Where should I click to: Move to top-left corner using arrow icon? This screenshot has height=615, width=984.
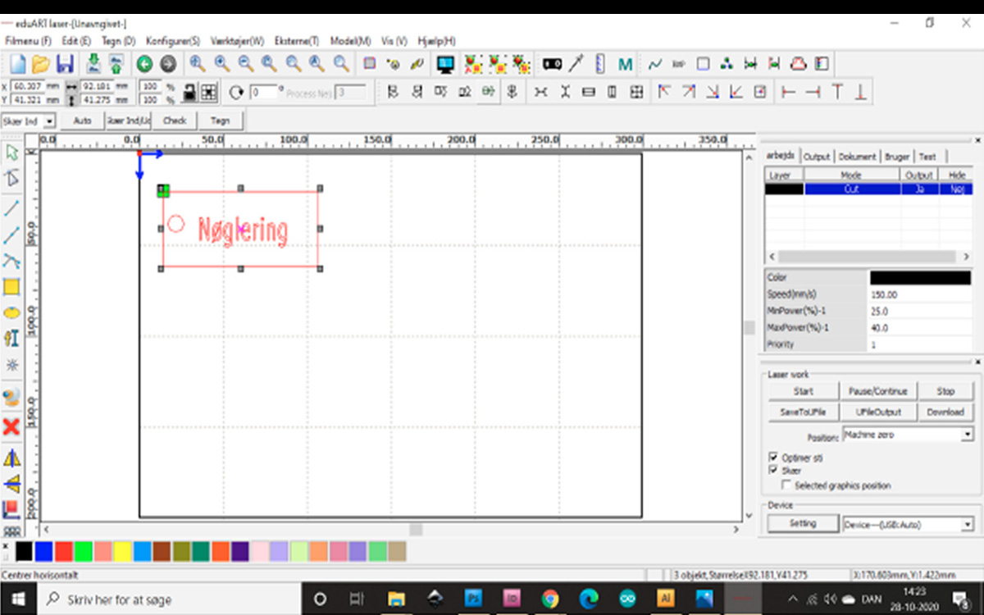pos(664,92)
